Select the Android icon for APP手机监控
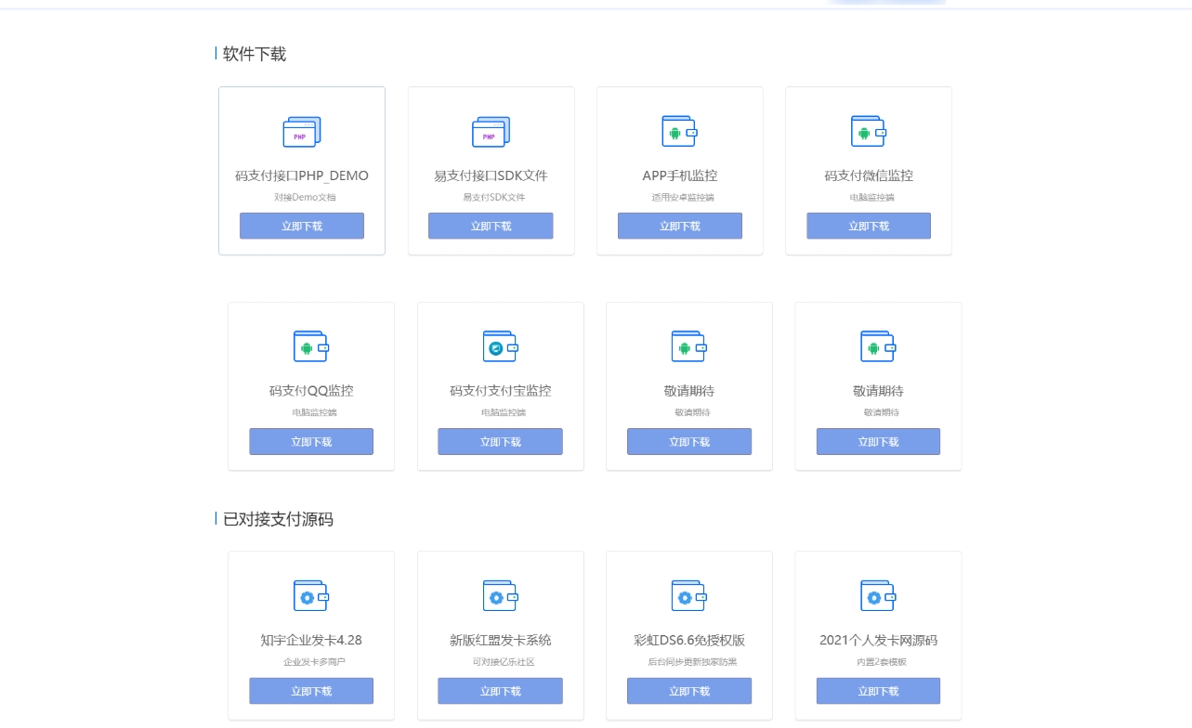The width and height of the screenshot is (1192, 728). [679, 132]
